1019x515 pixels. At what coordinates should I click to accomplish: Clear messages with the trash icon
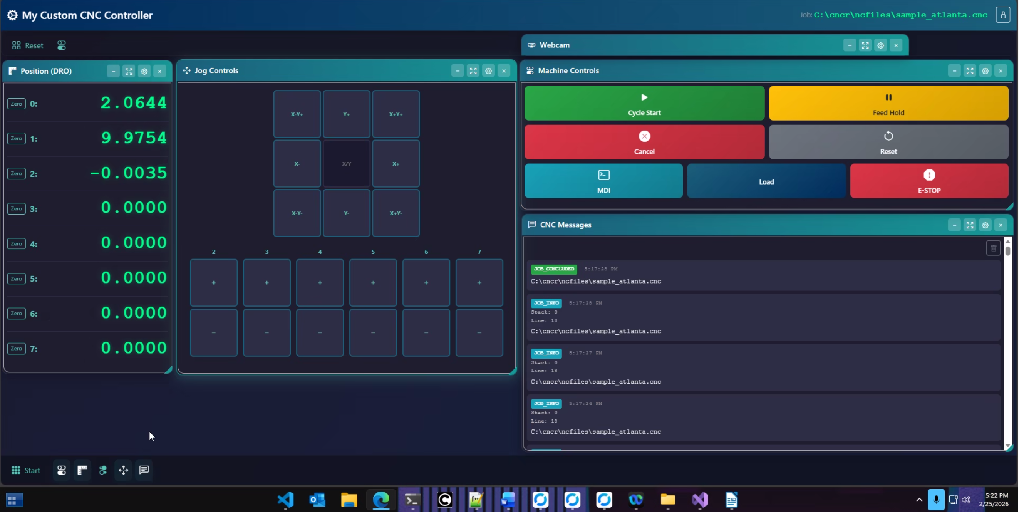point(993,249)
